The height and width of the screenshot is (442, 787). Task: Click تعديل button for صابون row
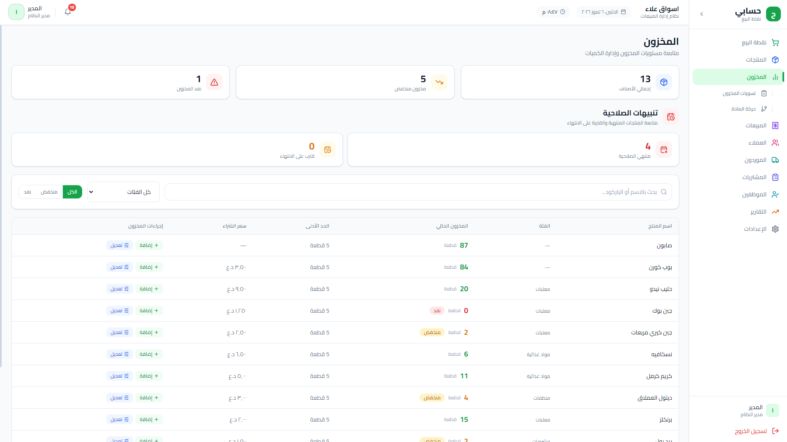pos(119,245)
